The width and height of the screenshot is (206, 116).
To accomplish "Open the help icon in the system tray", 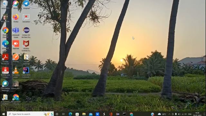I will tap(152, 114).
